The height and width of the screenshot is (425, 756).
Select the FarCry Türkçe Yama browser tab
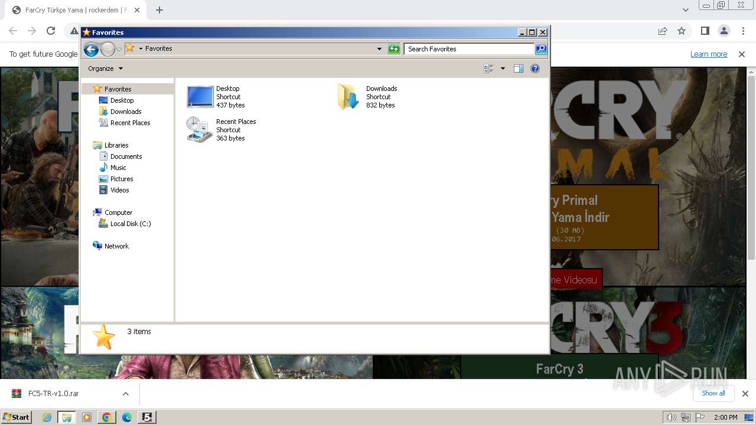(x=76, y=10)
